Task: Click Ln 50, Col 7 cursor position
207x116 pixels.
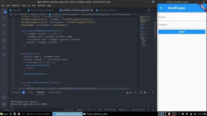Action: (x=70, y=110)
